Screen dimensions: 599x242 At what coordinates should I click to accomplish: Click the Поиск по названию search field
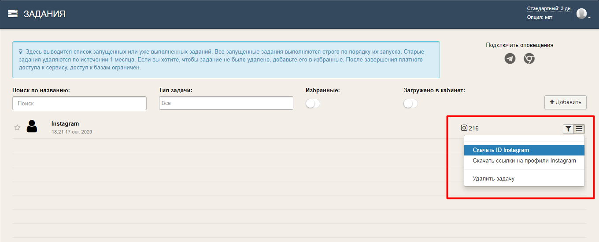coord(79,103)
